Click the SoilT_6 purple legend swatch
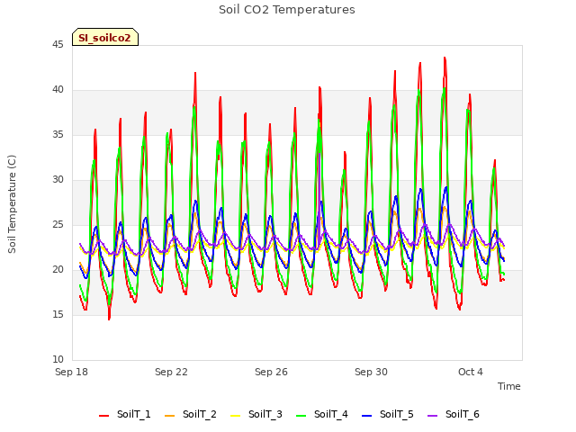Viewport: 576px width, 432px height. click(433, 416)
